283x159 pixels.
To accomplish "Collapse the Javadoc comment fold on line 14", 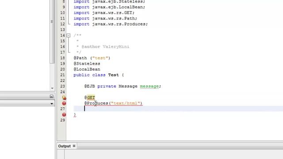I will 69,35.
